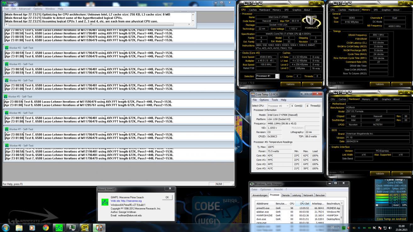Viewport: 413px width, 232px height.
Task: Click the speaker volume icon in system tray
Action: pos(390,228)
